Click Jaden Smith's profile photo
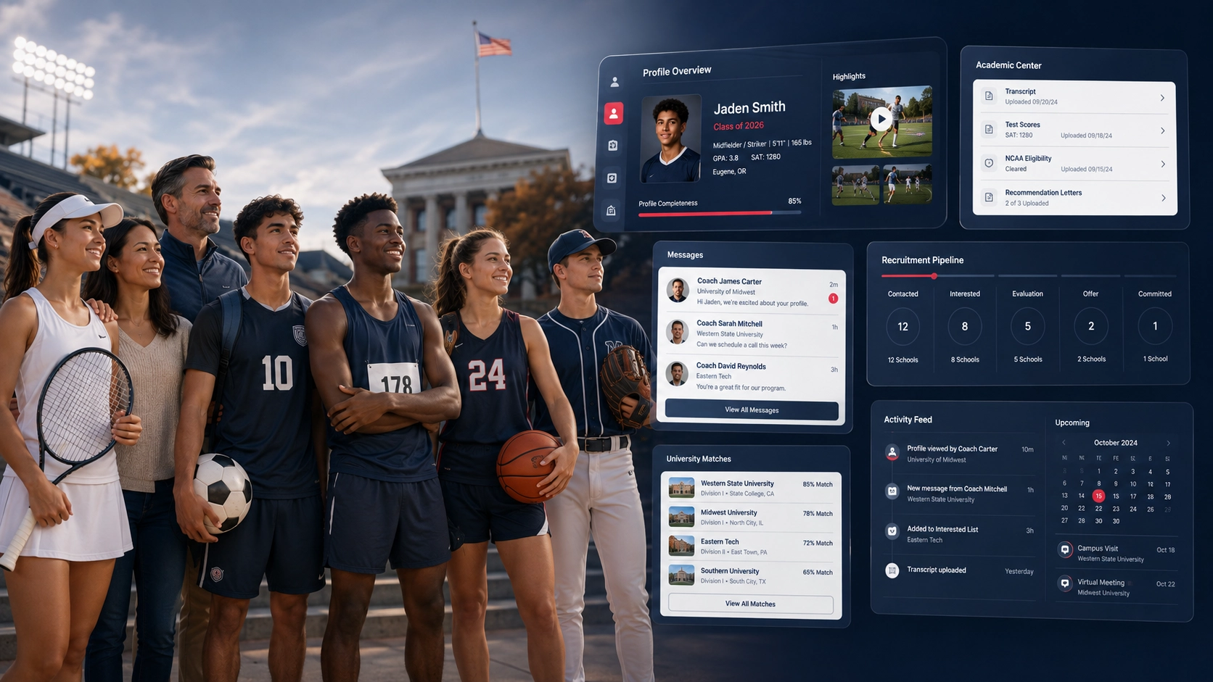Screen dimensions: 1213x682 click(670, 138)
